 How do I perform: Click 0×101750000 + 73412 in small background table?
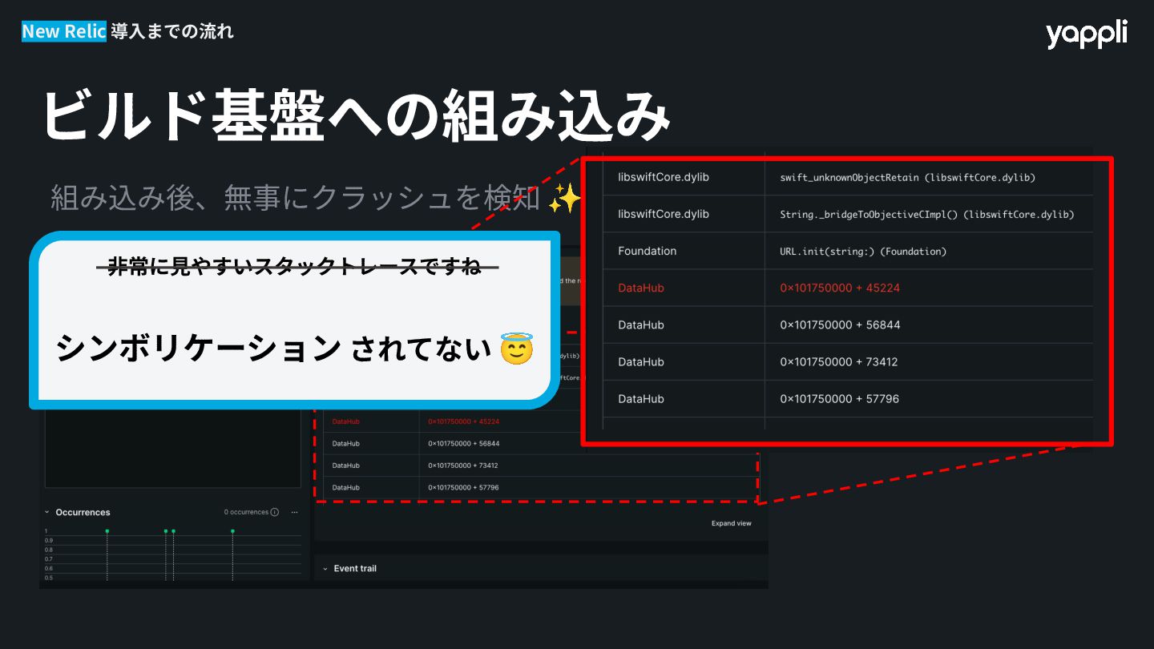[x=462, y=466]
